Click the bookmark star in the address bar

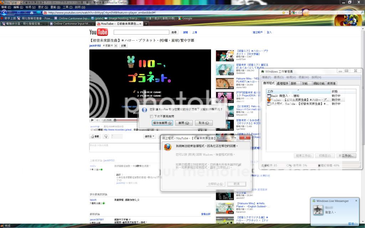coord(283,12)
